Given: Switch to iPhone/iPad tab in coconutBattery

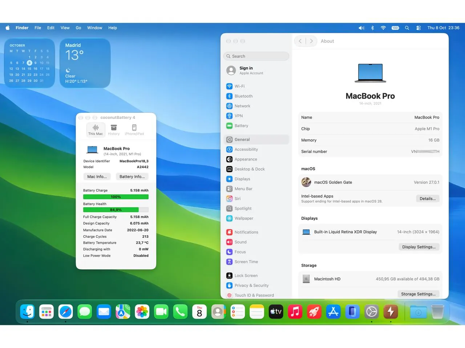Looking at the screenshot, I should pos(134,129).
